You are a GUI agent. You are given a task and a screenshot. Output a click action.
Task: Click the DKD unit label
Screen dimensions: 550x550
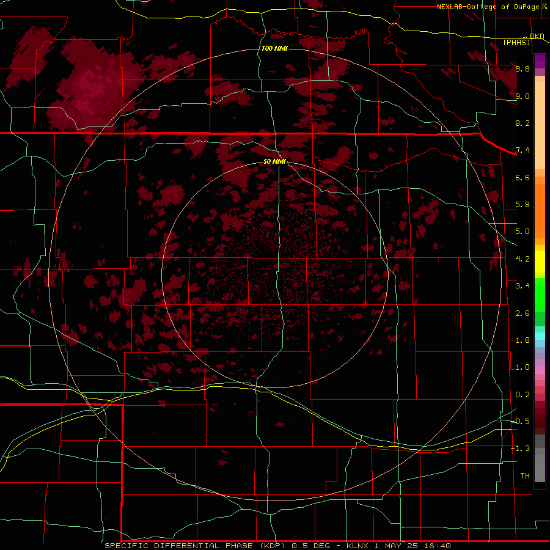tap(537, 36)
